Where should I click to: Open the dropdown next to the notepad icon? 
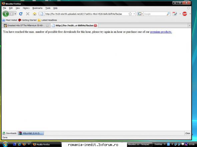tap(180, 14)
